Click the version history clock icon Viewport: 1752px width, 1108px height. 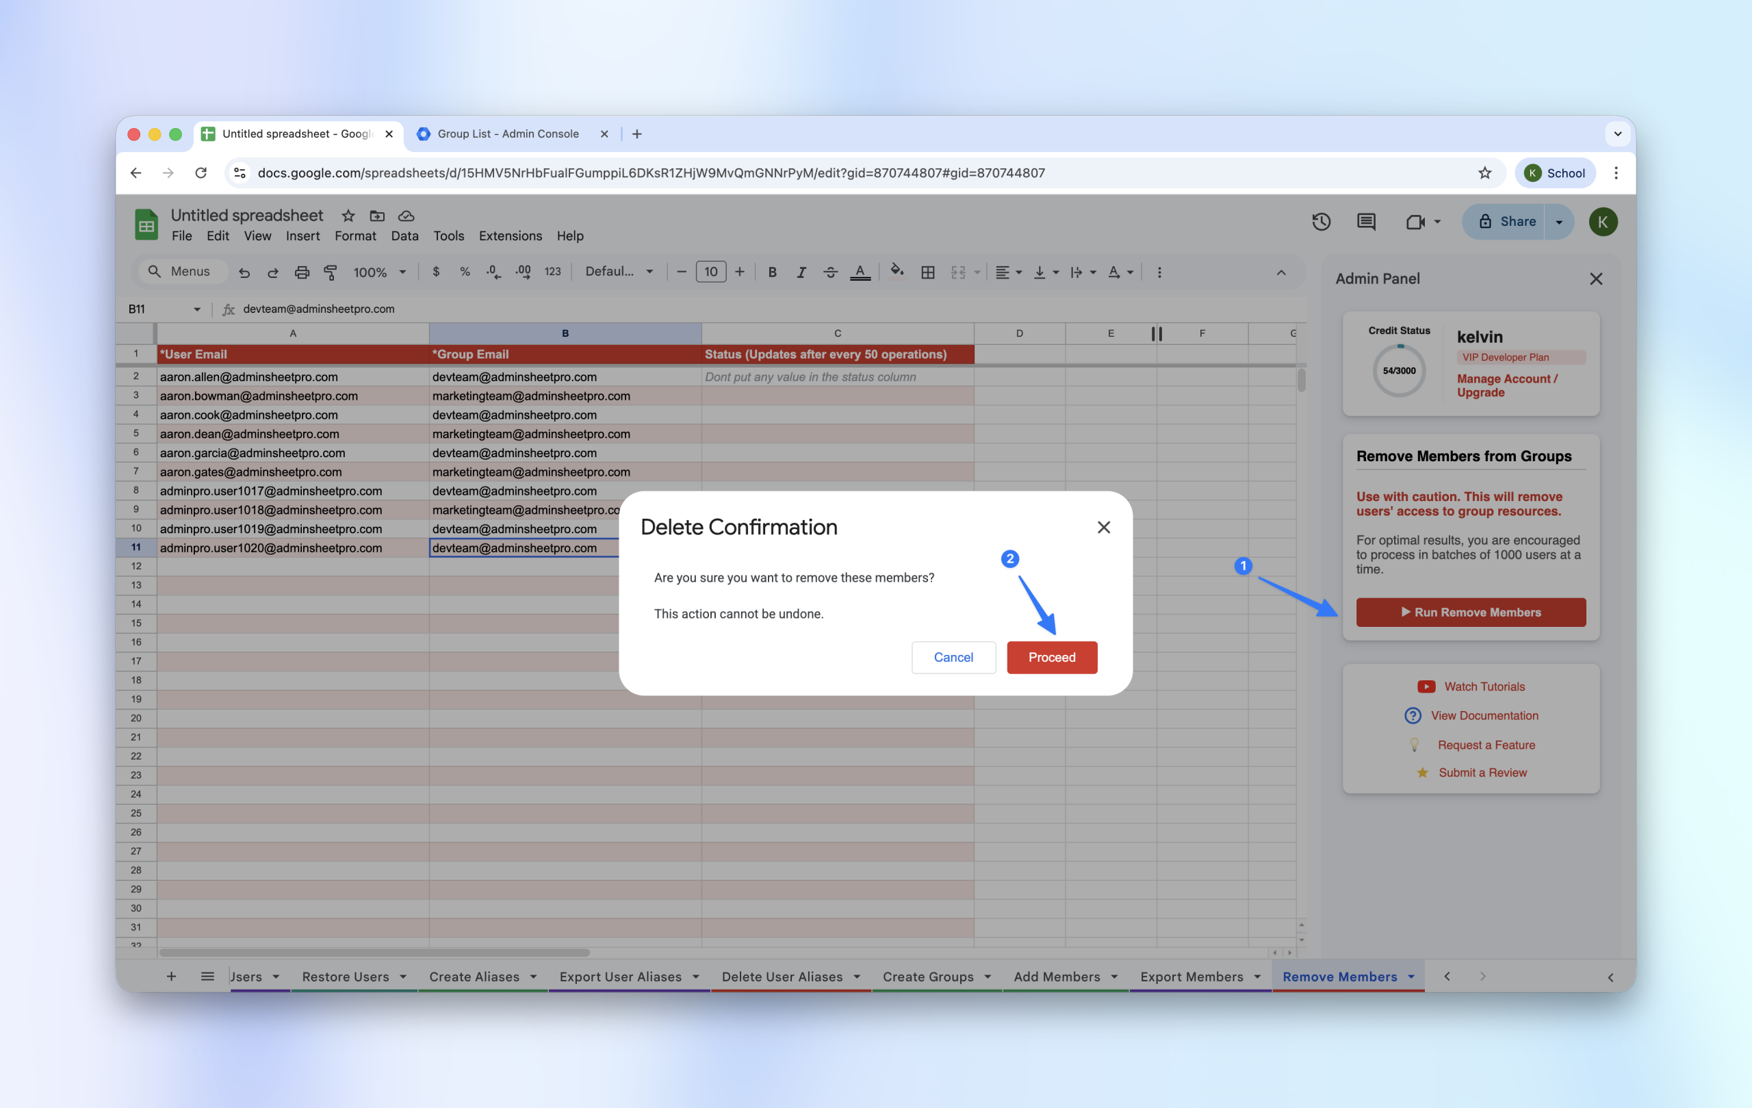(x=1321, y=222)
